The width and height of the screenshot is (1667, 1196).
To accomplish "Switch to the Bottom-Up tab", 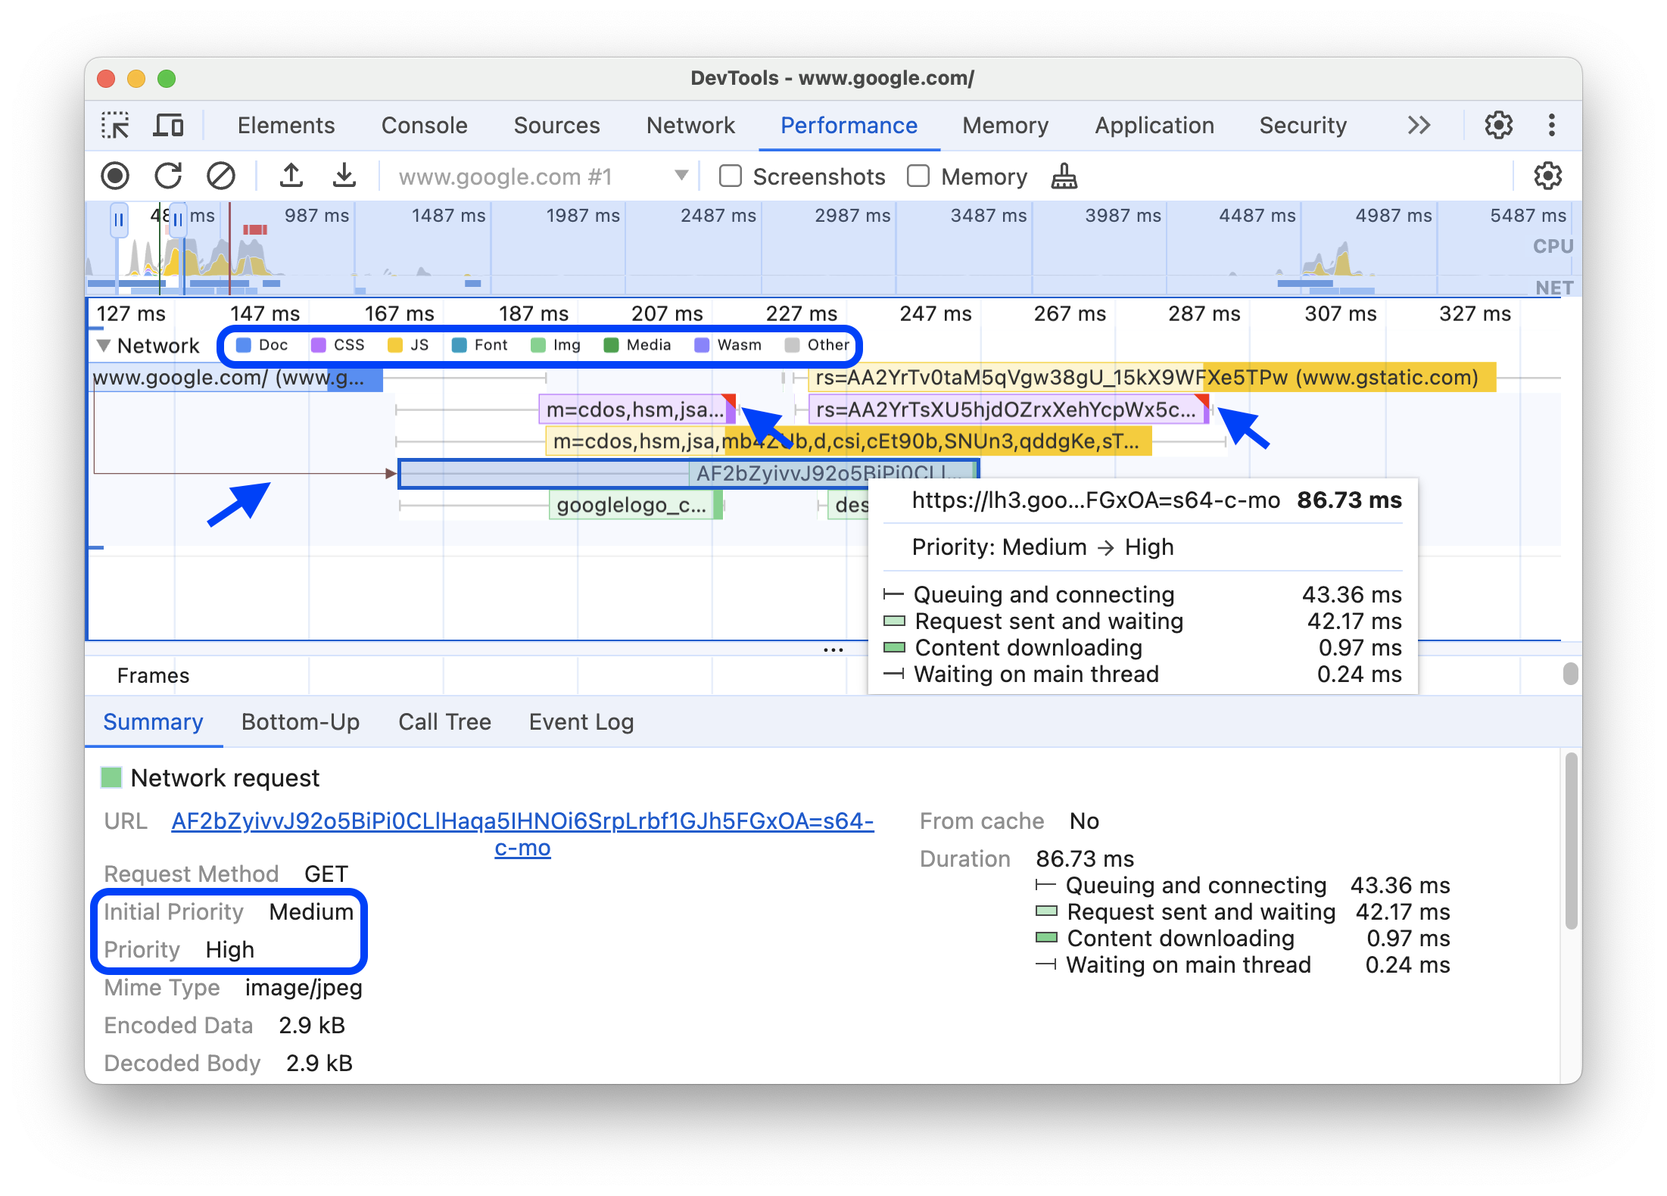I will (x=299, y=721).
